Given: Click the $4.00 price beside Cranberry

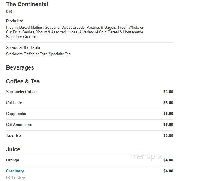Looking at the screenshot, I should coord(168,171).
